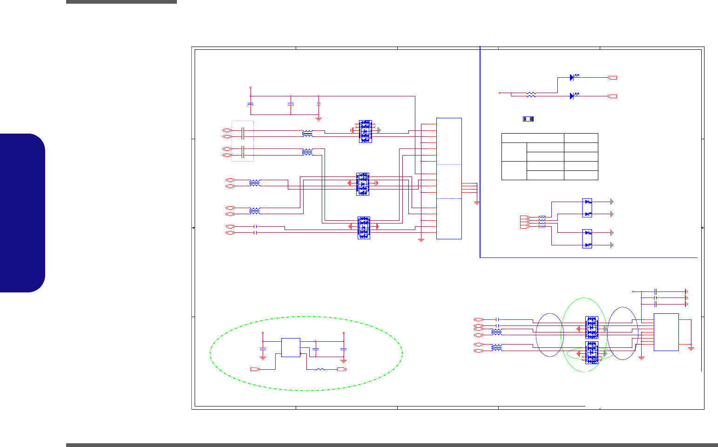
Task: Click the four-resistor network pack
Action: pos(542,222)
